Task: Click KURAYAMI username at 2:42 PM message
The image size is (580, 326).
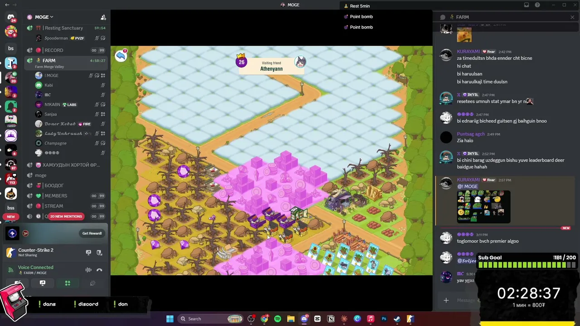Action: coord(468,52)
